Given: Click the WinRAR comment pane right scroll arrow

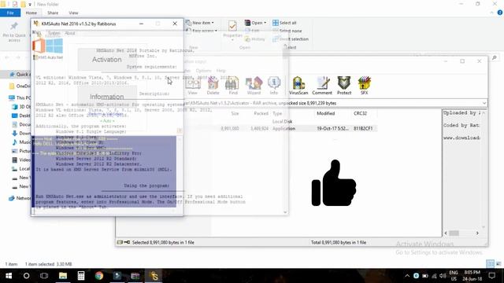Looking at the screenshot, I should 477,233.
